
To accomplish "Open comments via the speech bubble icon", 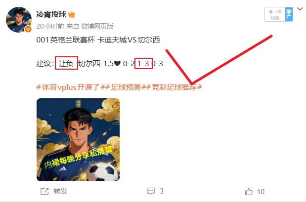I will pyautogui.click(x=151, y=191).
